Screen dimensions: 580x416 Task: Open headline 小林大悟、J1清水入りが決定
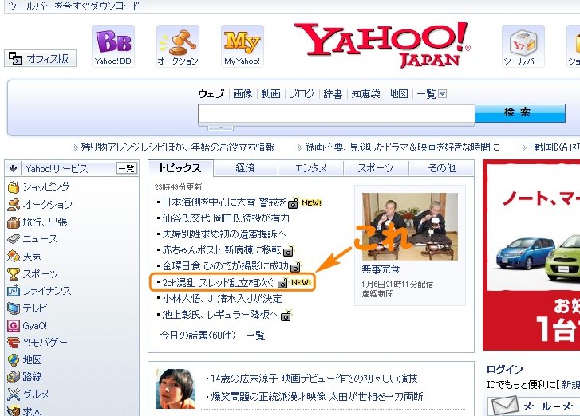click(222, 299)
